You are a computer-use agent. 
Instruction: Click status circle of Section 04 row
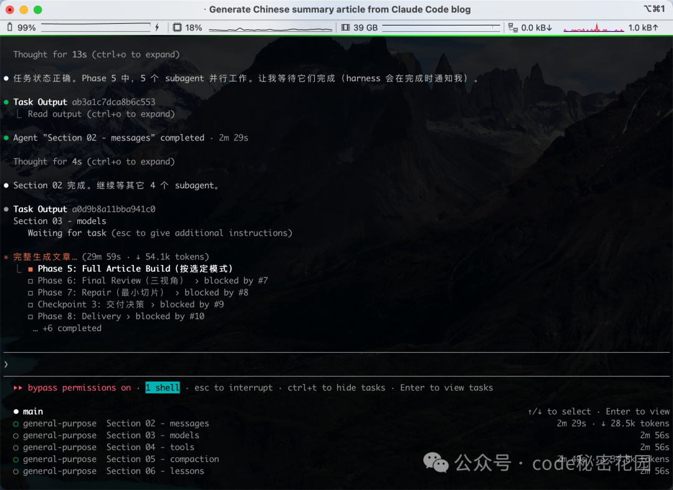(x=16, y=448)
